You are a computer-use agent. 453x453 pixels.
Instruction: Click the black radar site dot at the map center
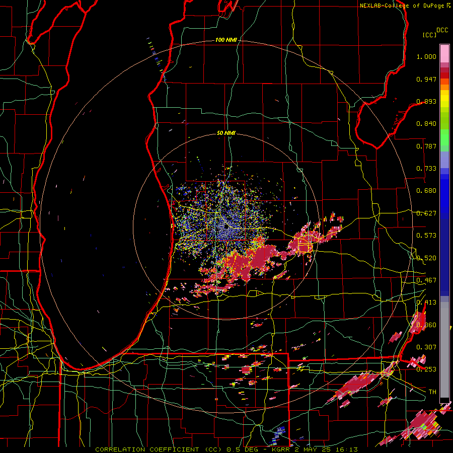[226, 227]
